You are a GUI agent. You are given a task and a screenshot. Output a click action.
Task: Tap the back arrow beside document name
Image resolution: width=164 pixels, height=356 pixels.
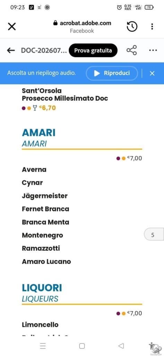(x=11, y=50)
